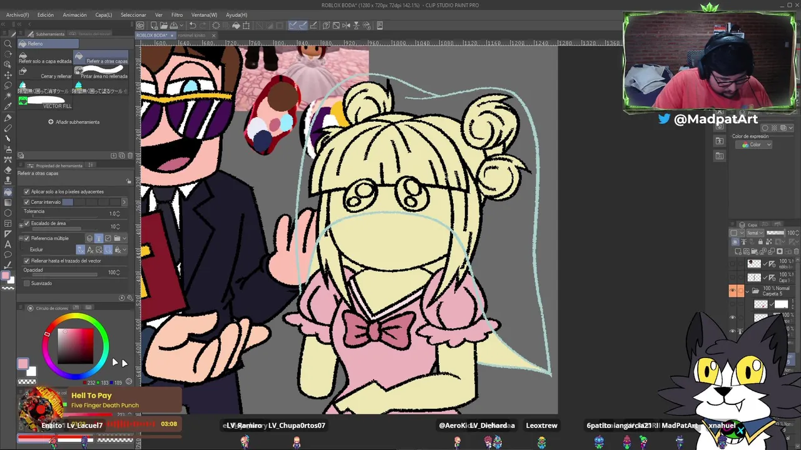Click Añadir subherramienta button
801x450 pixels.
pyautogui.click(x=74, y=122)
